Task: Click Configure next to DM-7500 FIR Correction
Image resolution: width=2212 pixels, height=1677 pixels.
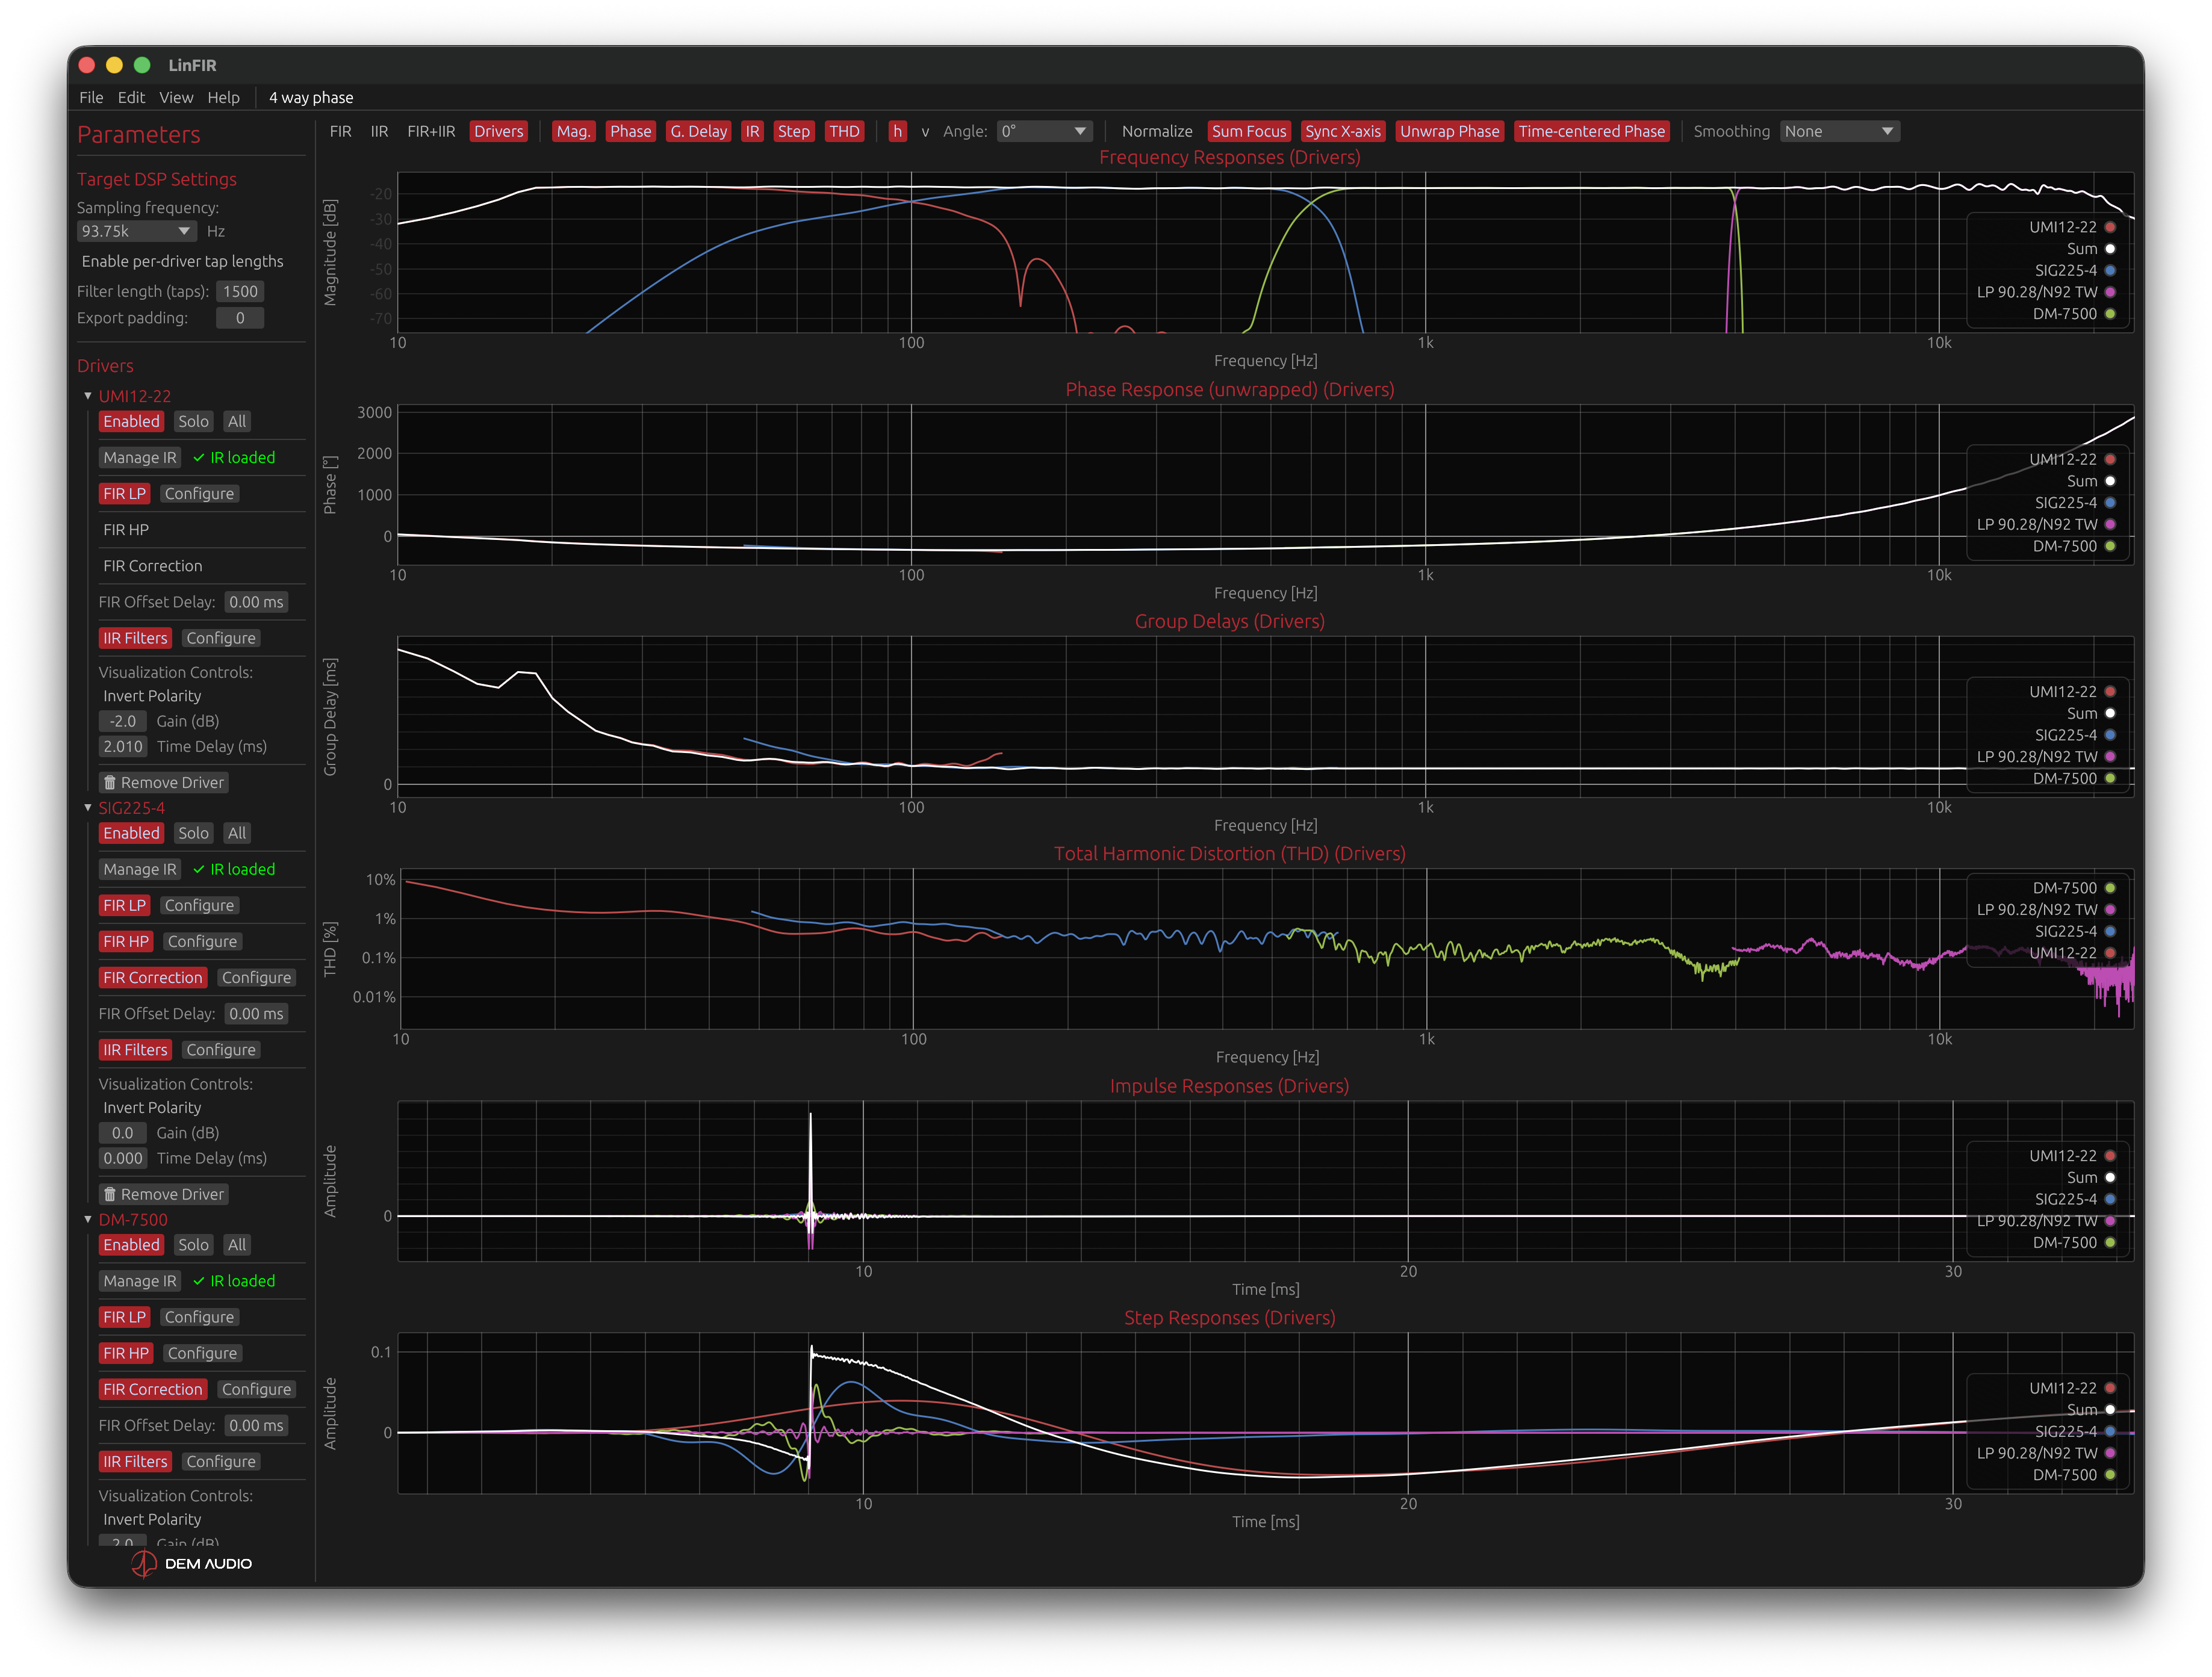Action: (256, 1389)
